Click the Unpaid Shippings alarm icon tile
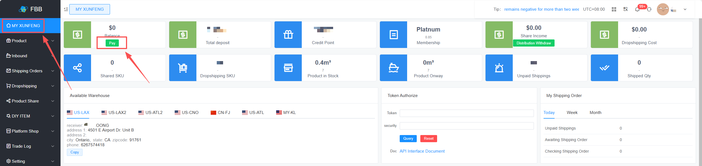 tap(499, 68)
